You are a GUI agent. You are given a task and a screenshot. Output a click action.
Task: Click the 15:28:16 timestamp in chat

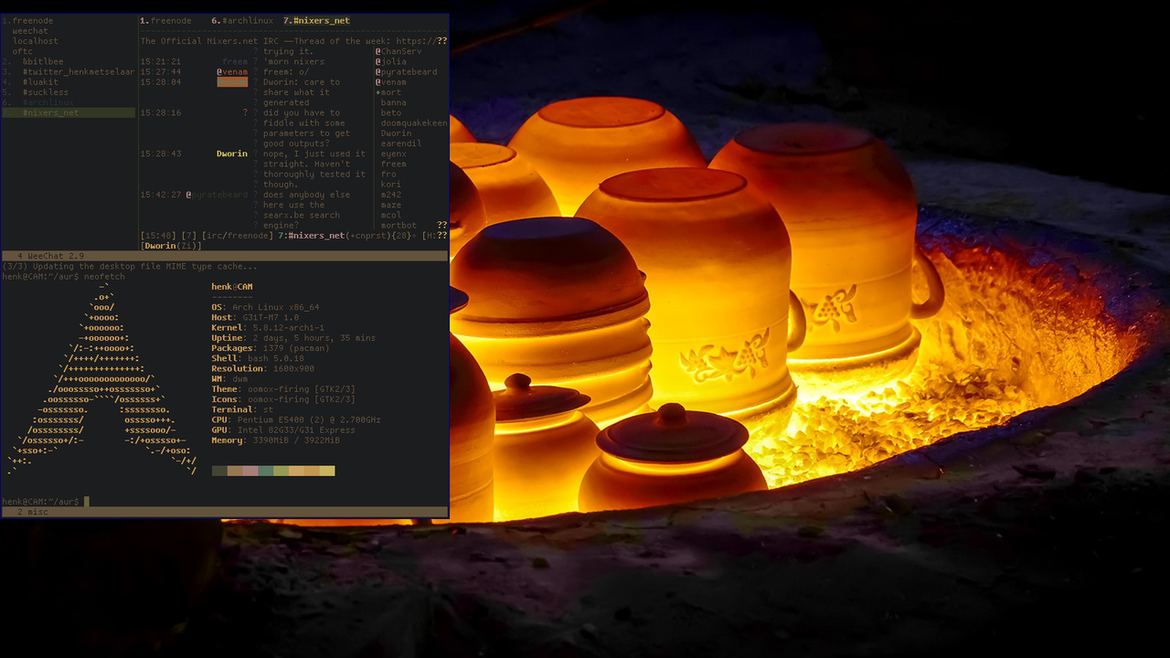(161, 112)
